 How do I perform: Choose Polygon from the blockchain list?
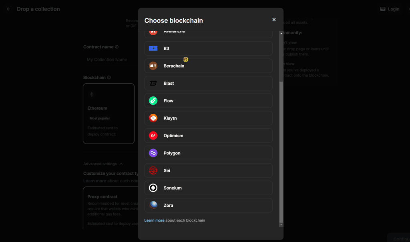pyautogui.click(x=208, y=153)
